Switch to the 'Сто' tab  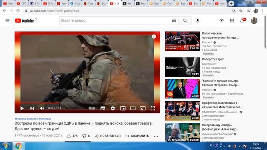(x=75, y=4)
